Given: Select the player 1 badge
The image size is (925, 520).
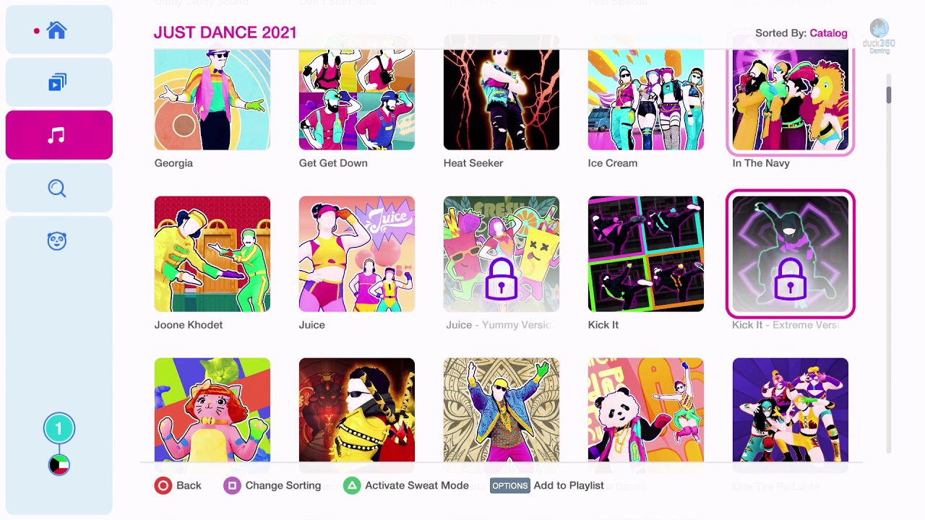Looking at the screenshot, I should point(59,428).
